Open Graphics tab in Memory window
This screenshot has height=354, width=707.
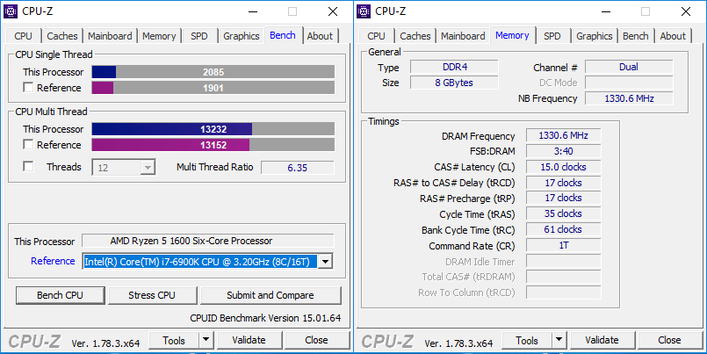pos(595,36)
